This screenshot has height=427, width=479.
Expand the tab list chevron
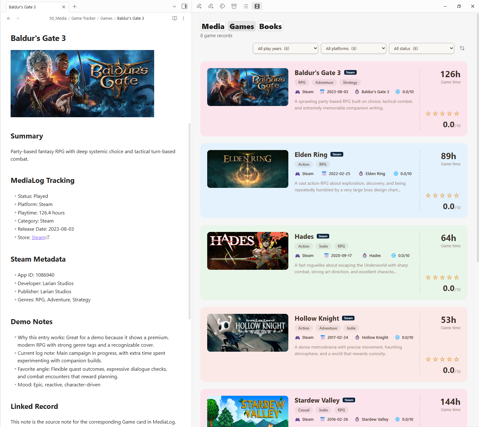tap(174, 7)
